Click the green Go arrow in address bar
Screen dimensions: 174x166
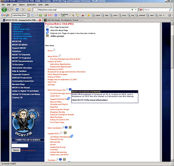click(x=132, y=10)
